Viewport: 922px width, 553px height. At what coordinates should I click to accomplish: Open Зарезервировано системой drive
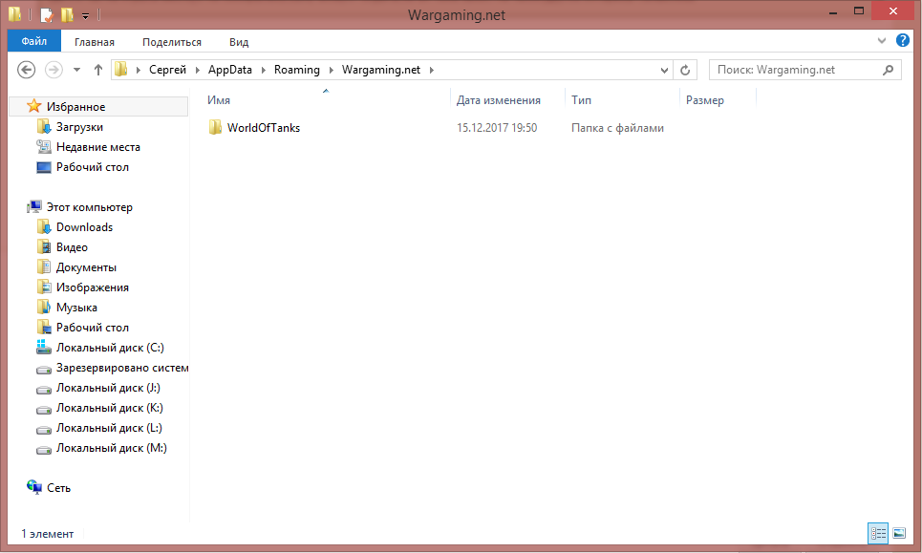[x=122, y=368]
